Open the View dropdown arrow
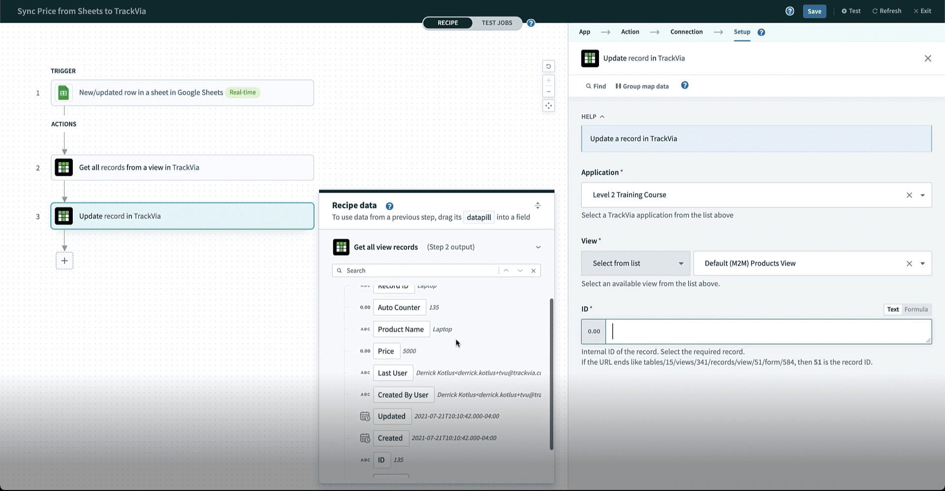Screen dimensions: 945x491 [x=922, y=263]
